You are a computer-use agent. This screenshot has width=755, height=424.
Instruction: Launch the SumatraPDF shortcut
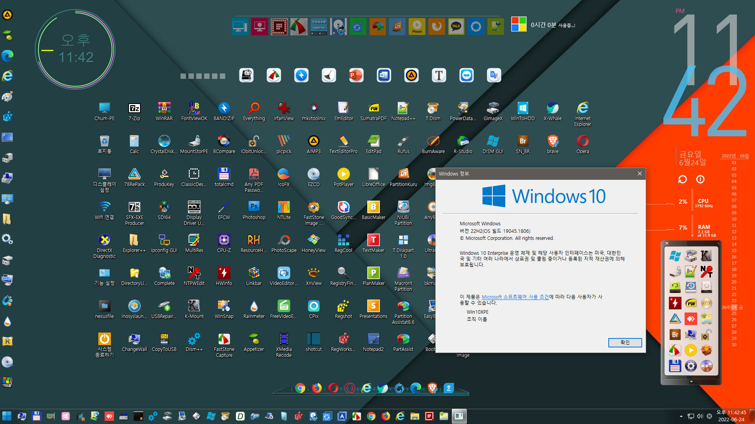point(373,111)
